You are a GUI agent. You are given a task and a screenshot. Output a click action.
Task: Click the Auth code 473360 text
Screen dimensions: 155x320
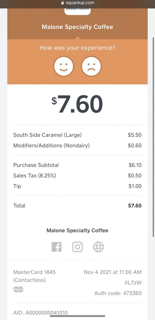click(x=118, y=293)
